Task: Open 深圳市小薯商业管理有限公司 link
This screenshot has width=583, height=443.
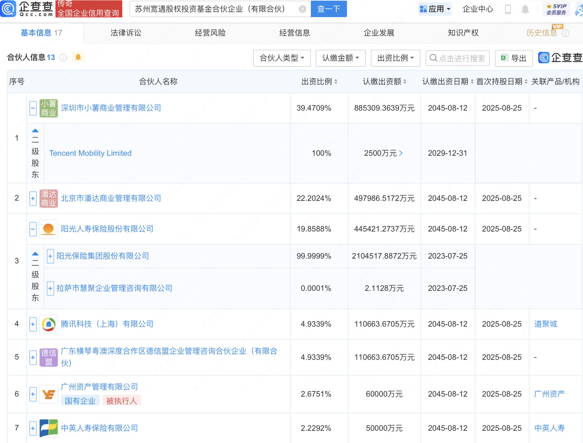Action: 111,108
